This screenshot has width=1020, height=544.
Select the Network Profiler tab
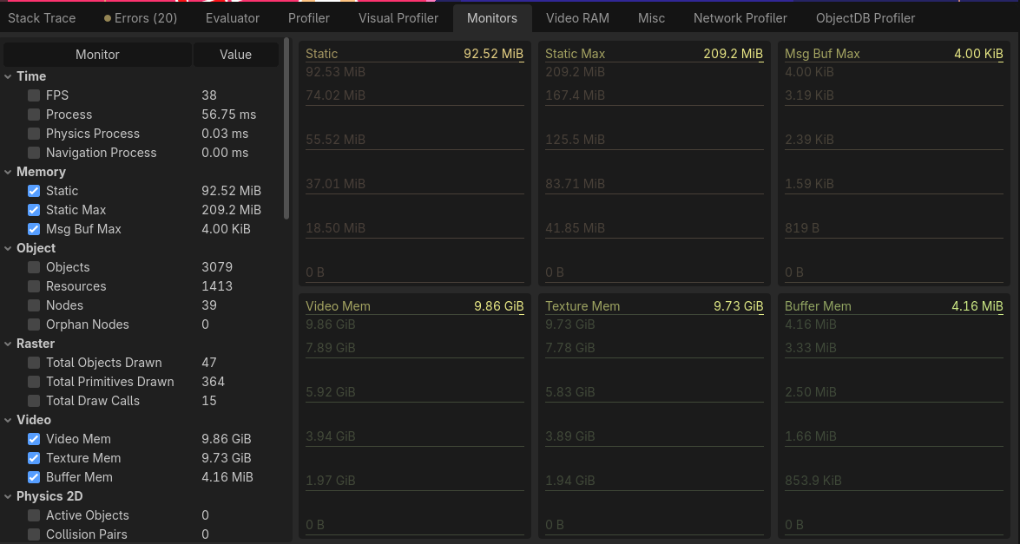(x=740, y=17)
